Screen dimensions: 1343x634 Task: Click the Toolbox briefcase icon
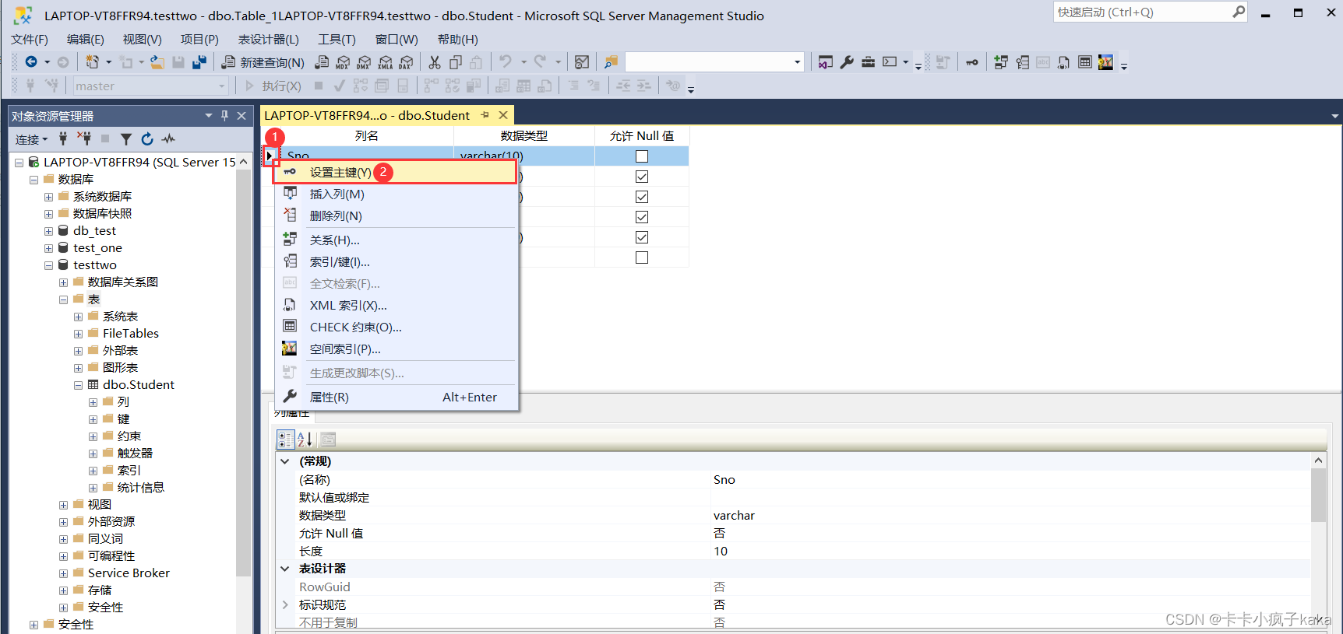(868, 62)
